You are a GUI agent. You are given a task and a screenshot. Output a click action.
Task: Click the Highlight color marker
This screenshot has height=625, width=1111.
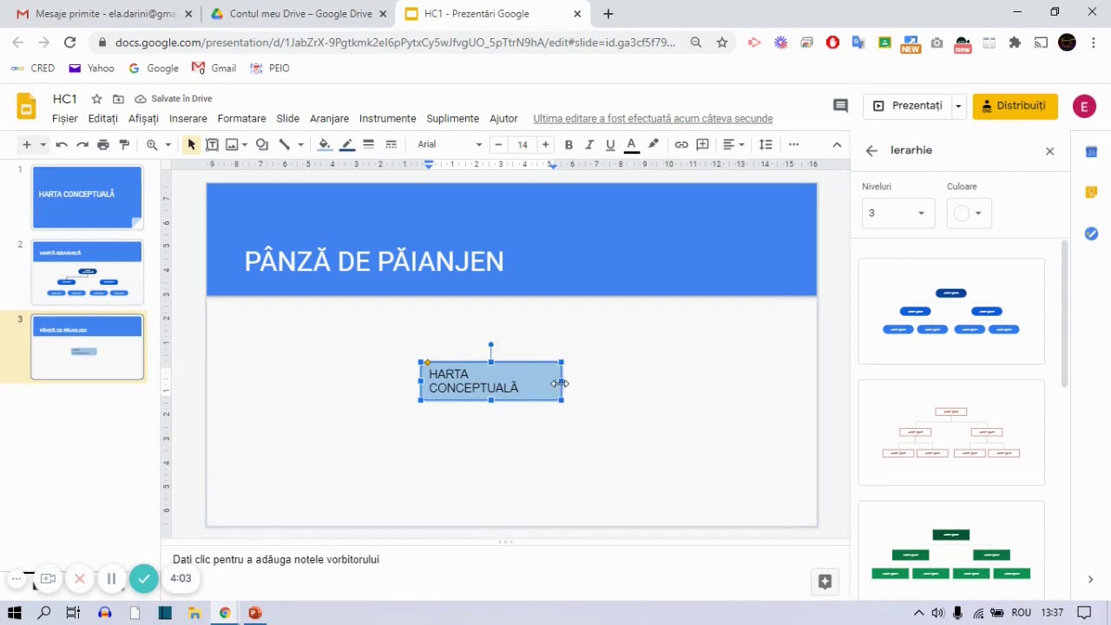click(x=654, y=144)
